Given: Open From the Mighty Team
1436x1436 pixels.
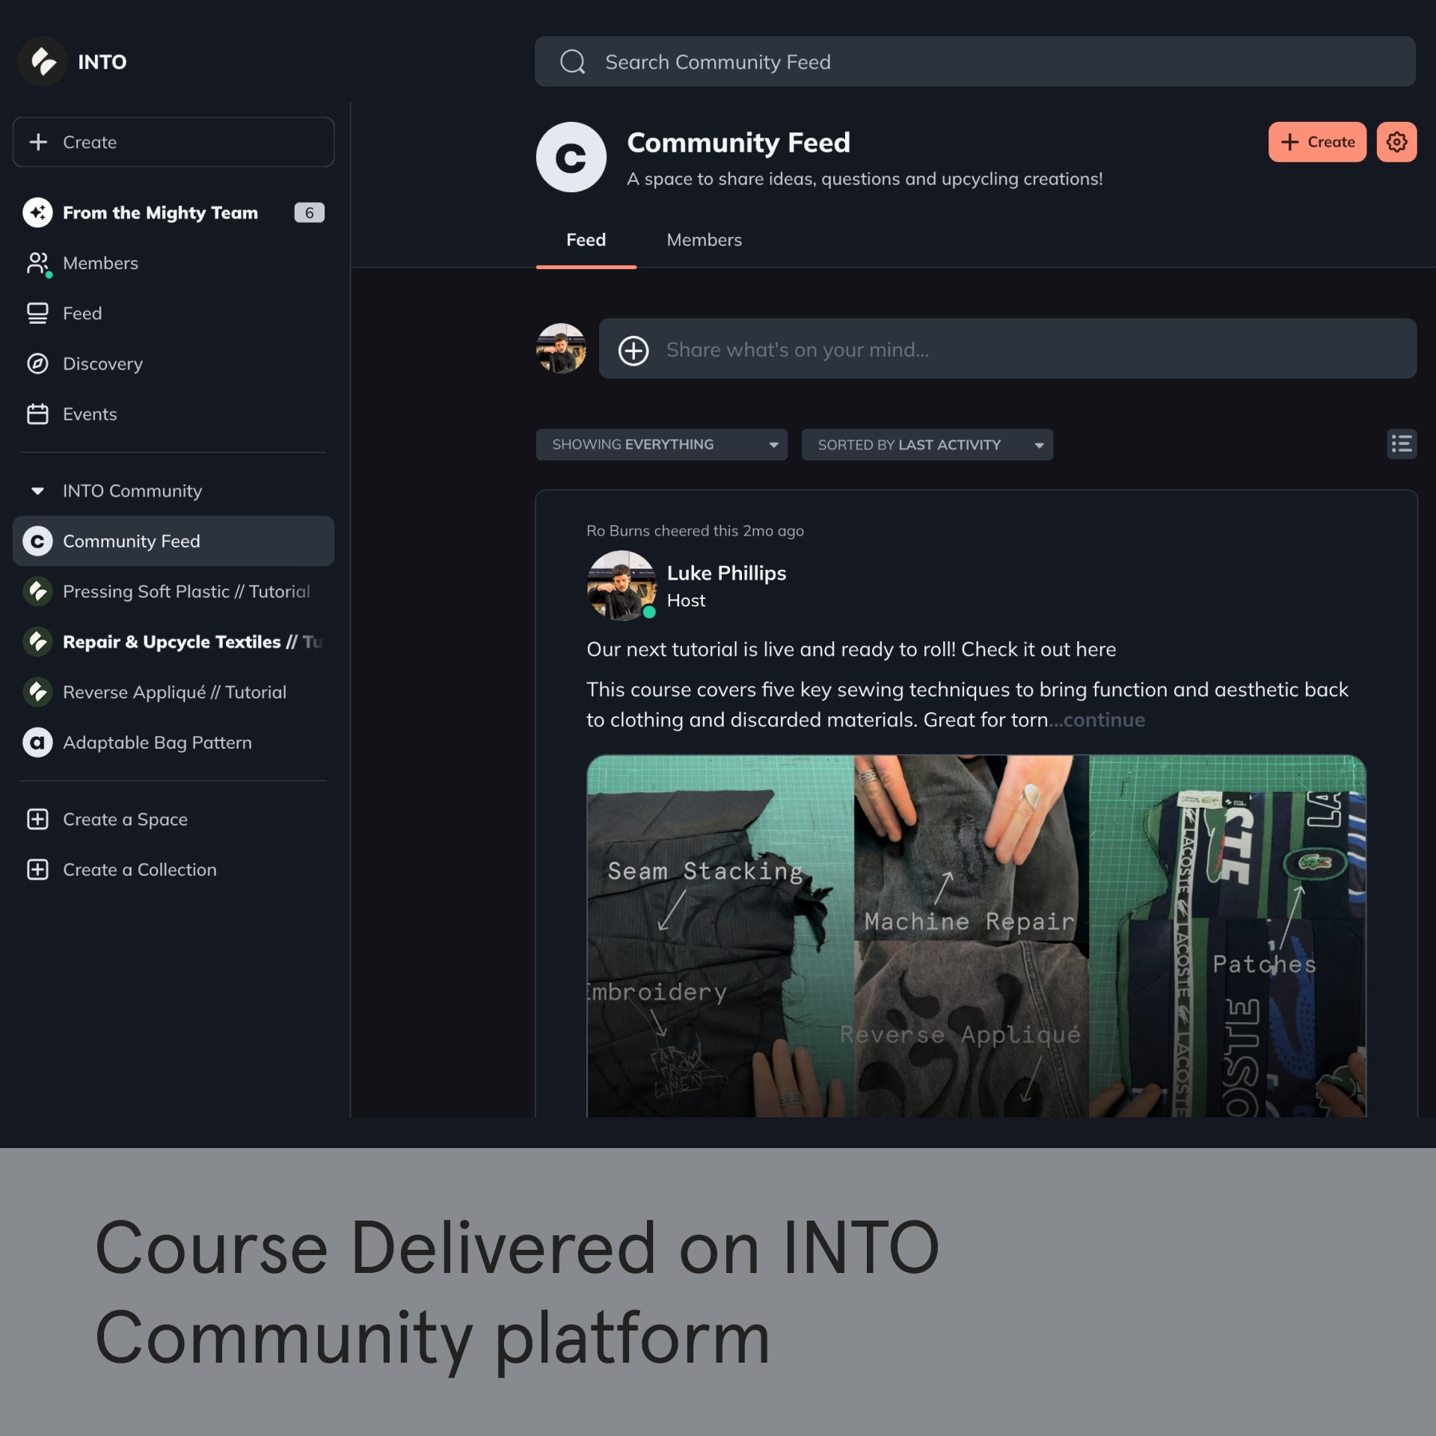Looking at the screenshot, I should pyautogui.click(x=160, y=213).
